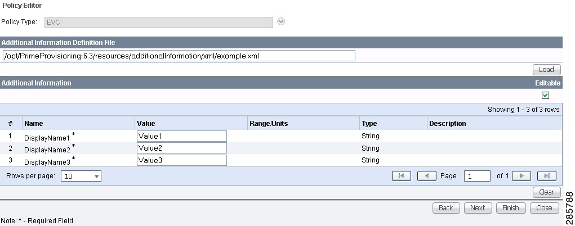
Task: Click the Name column header
Action: tap(34, 124)
